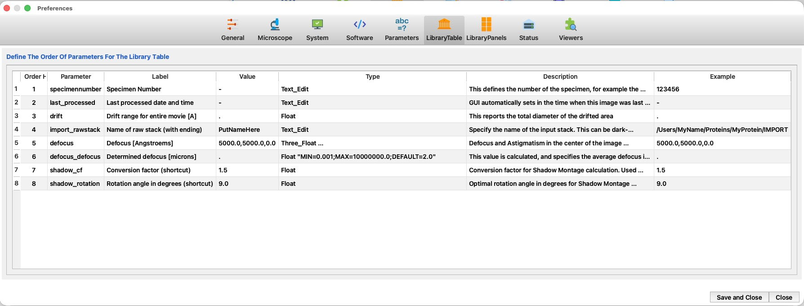Open the Software preferences section

coord(359,30)
